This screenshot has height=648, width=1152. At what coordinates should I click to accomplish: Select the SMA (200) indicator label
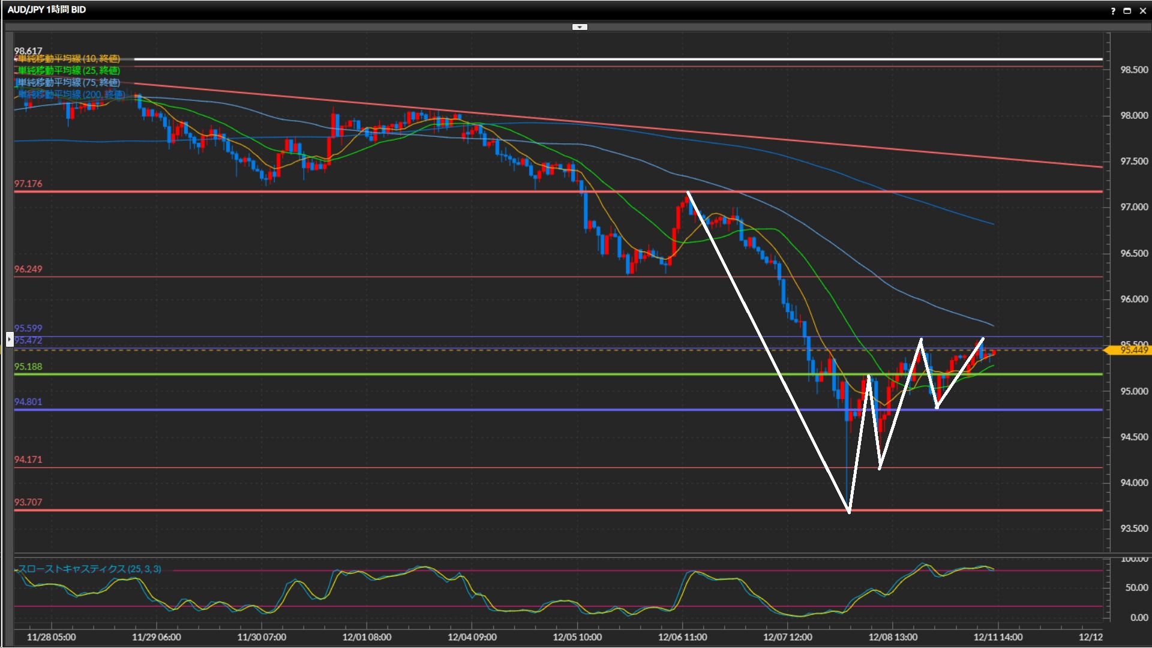coord(71,95)
